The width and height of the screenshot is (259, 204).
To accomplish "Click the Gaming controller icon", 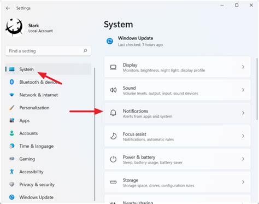I will (x=11, y=159).
